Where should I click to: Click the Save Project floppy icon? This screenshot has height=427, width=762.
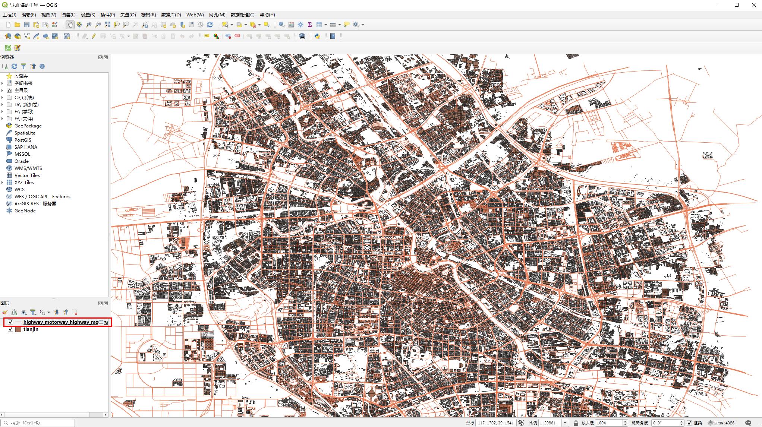tap(27, 25)
